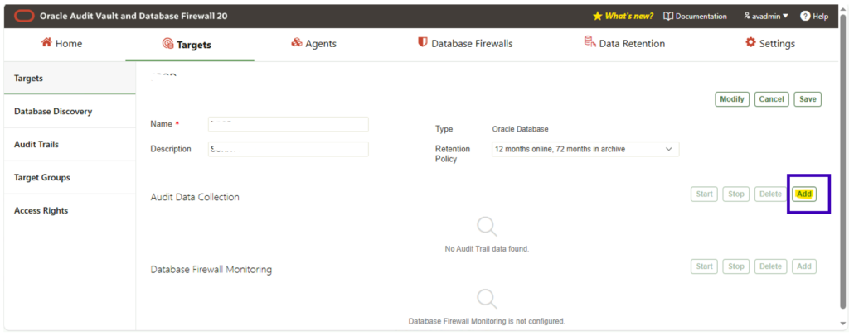Click the Data Retention database icon
The height and width of the screenshot is (336, 849).
589,42
